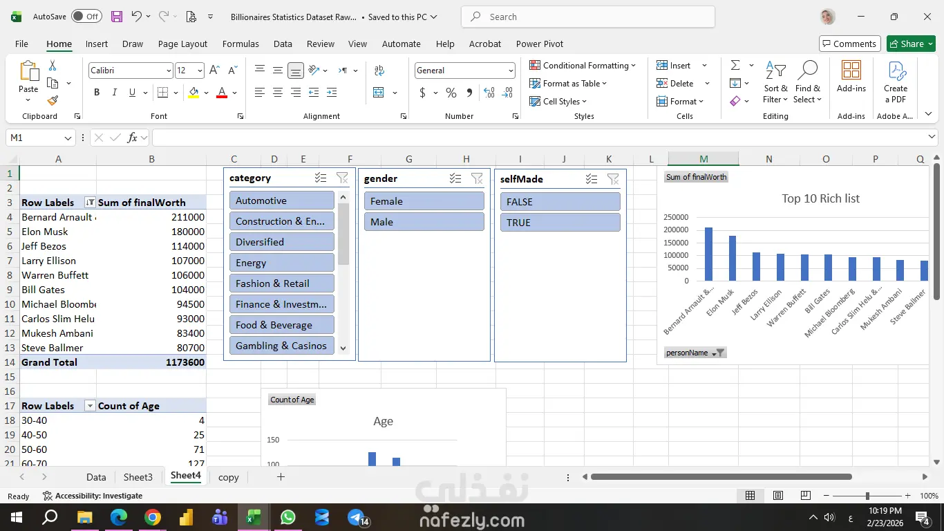Click the AutoSum sigma icon
The image size is (944, 531).
tap(735, 65)
